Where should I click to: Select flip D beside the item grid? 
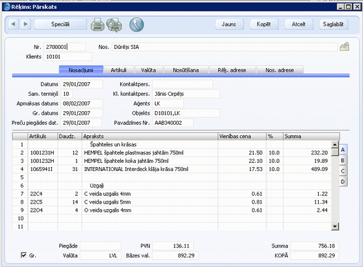pyautogui.click(x=343, y=181)
